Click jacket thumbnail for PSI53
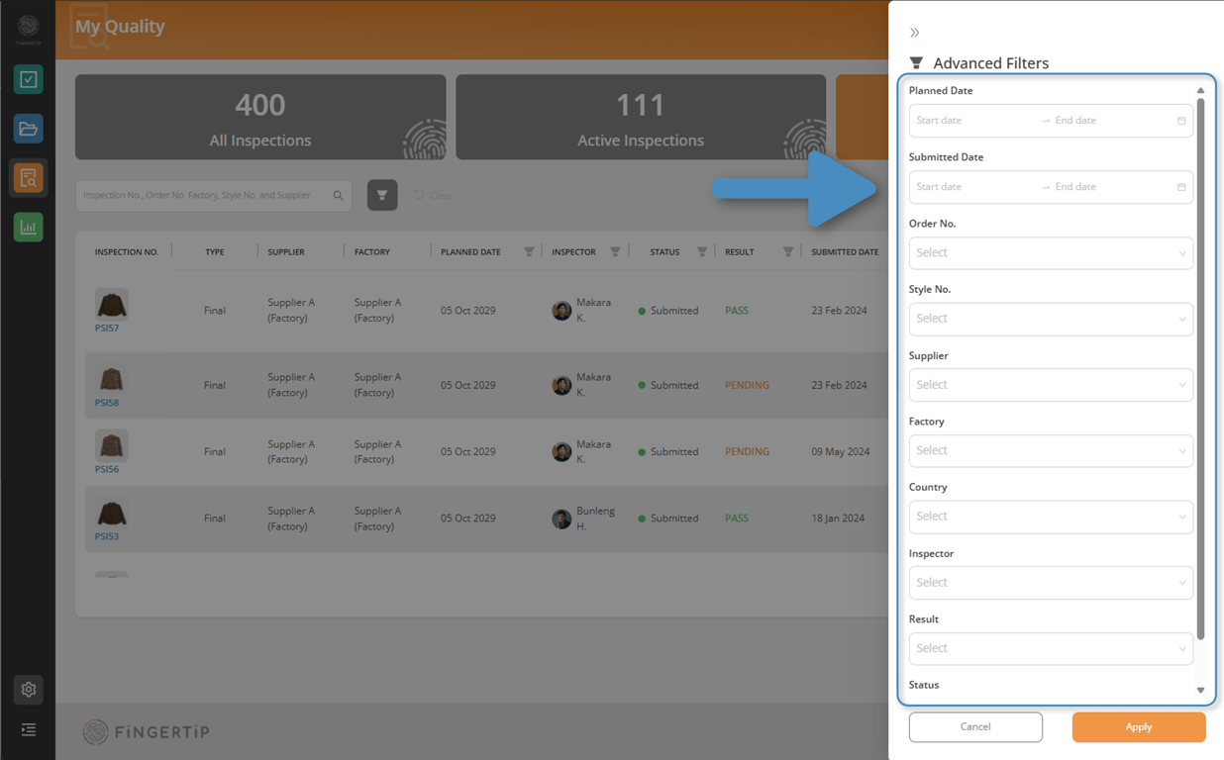 pos(112,513)
